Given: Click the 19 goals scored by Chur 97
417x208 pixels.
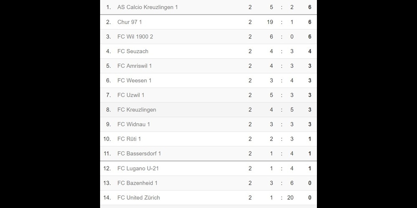Looking at the screenshot, I should (x=270, y=22).
